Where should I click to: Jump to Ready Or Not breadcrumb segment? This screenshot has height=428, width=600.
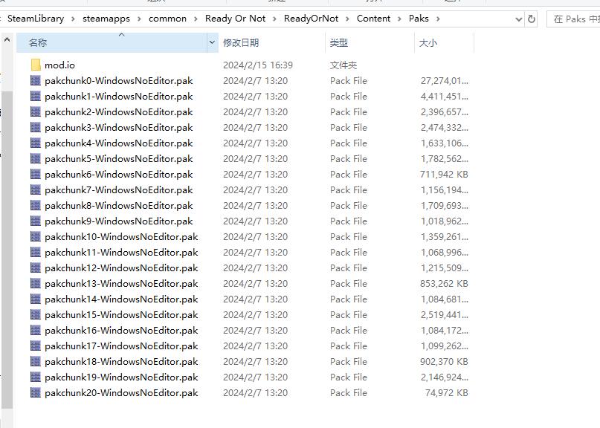coord(236,19)
